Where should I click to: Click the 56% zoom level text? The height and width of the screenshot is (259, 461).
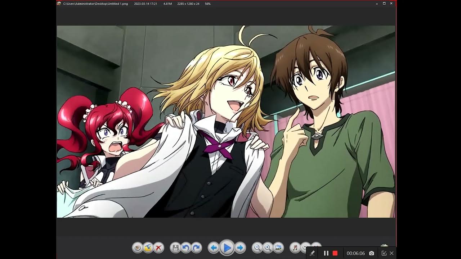(x=208, y=4)
